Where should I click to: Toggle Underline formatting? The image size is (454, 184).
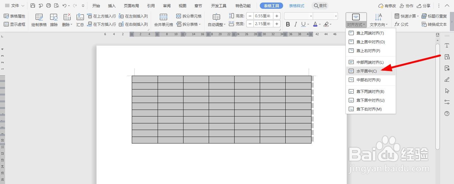point(303,24)
